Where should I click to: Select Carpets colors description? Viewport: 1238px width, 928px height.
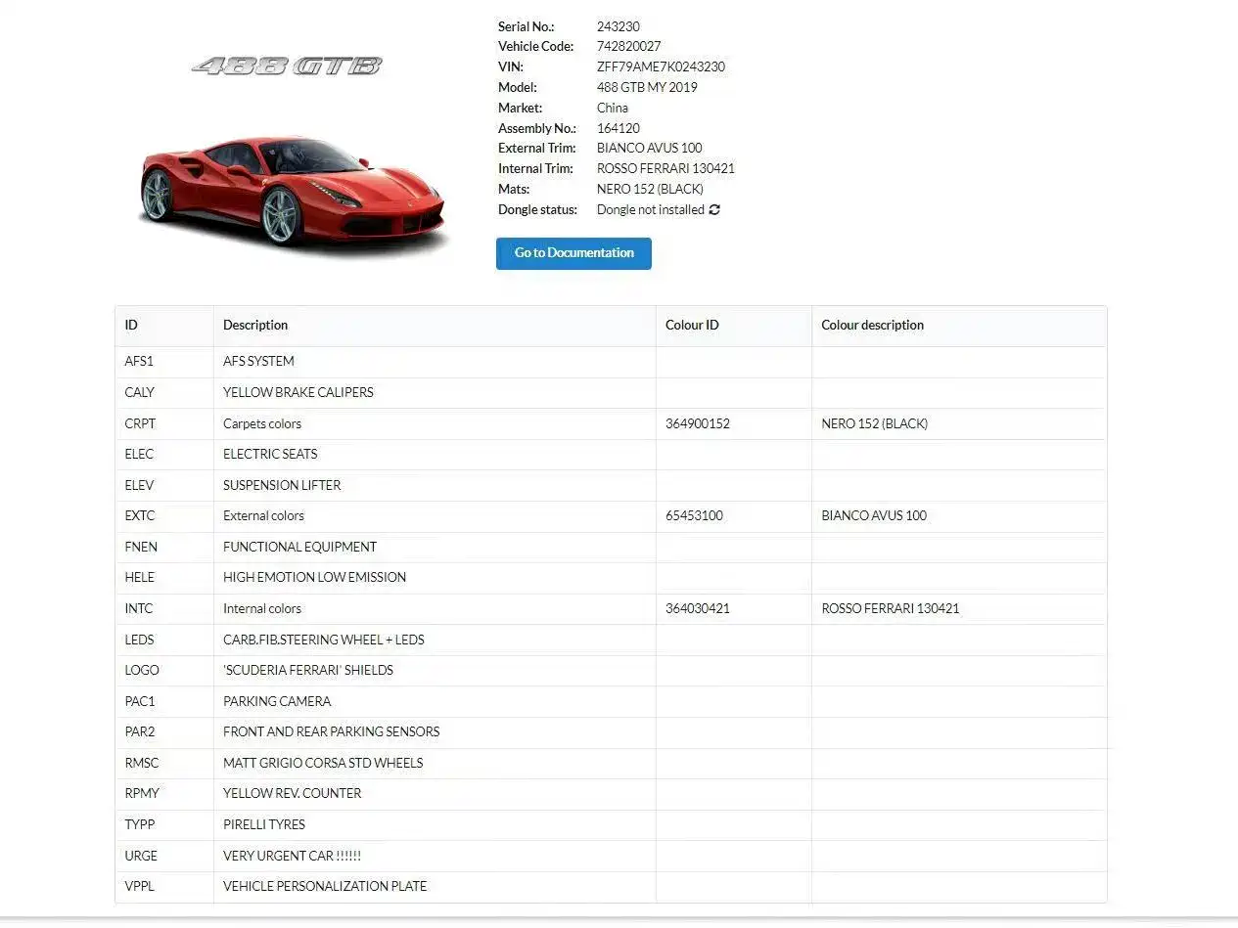[262, 424]
